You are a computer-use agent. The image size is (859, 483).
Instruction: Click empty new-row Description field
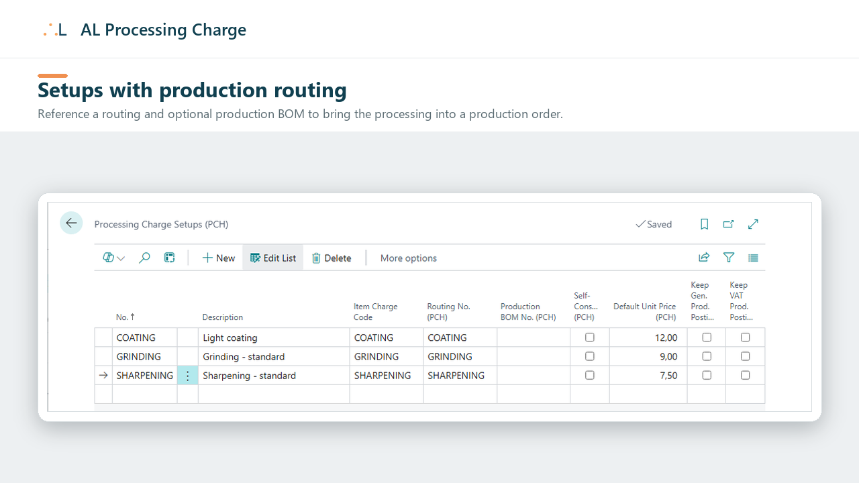pos(274,394)
